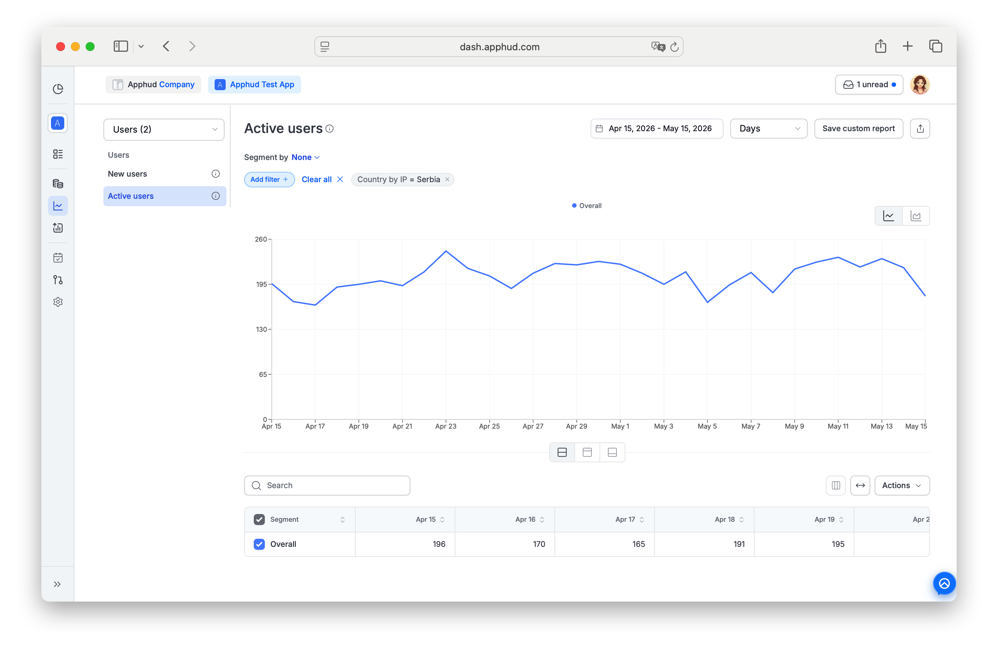Click the export share icon button
Screen dimensions: 998x657
[920, 128]
